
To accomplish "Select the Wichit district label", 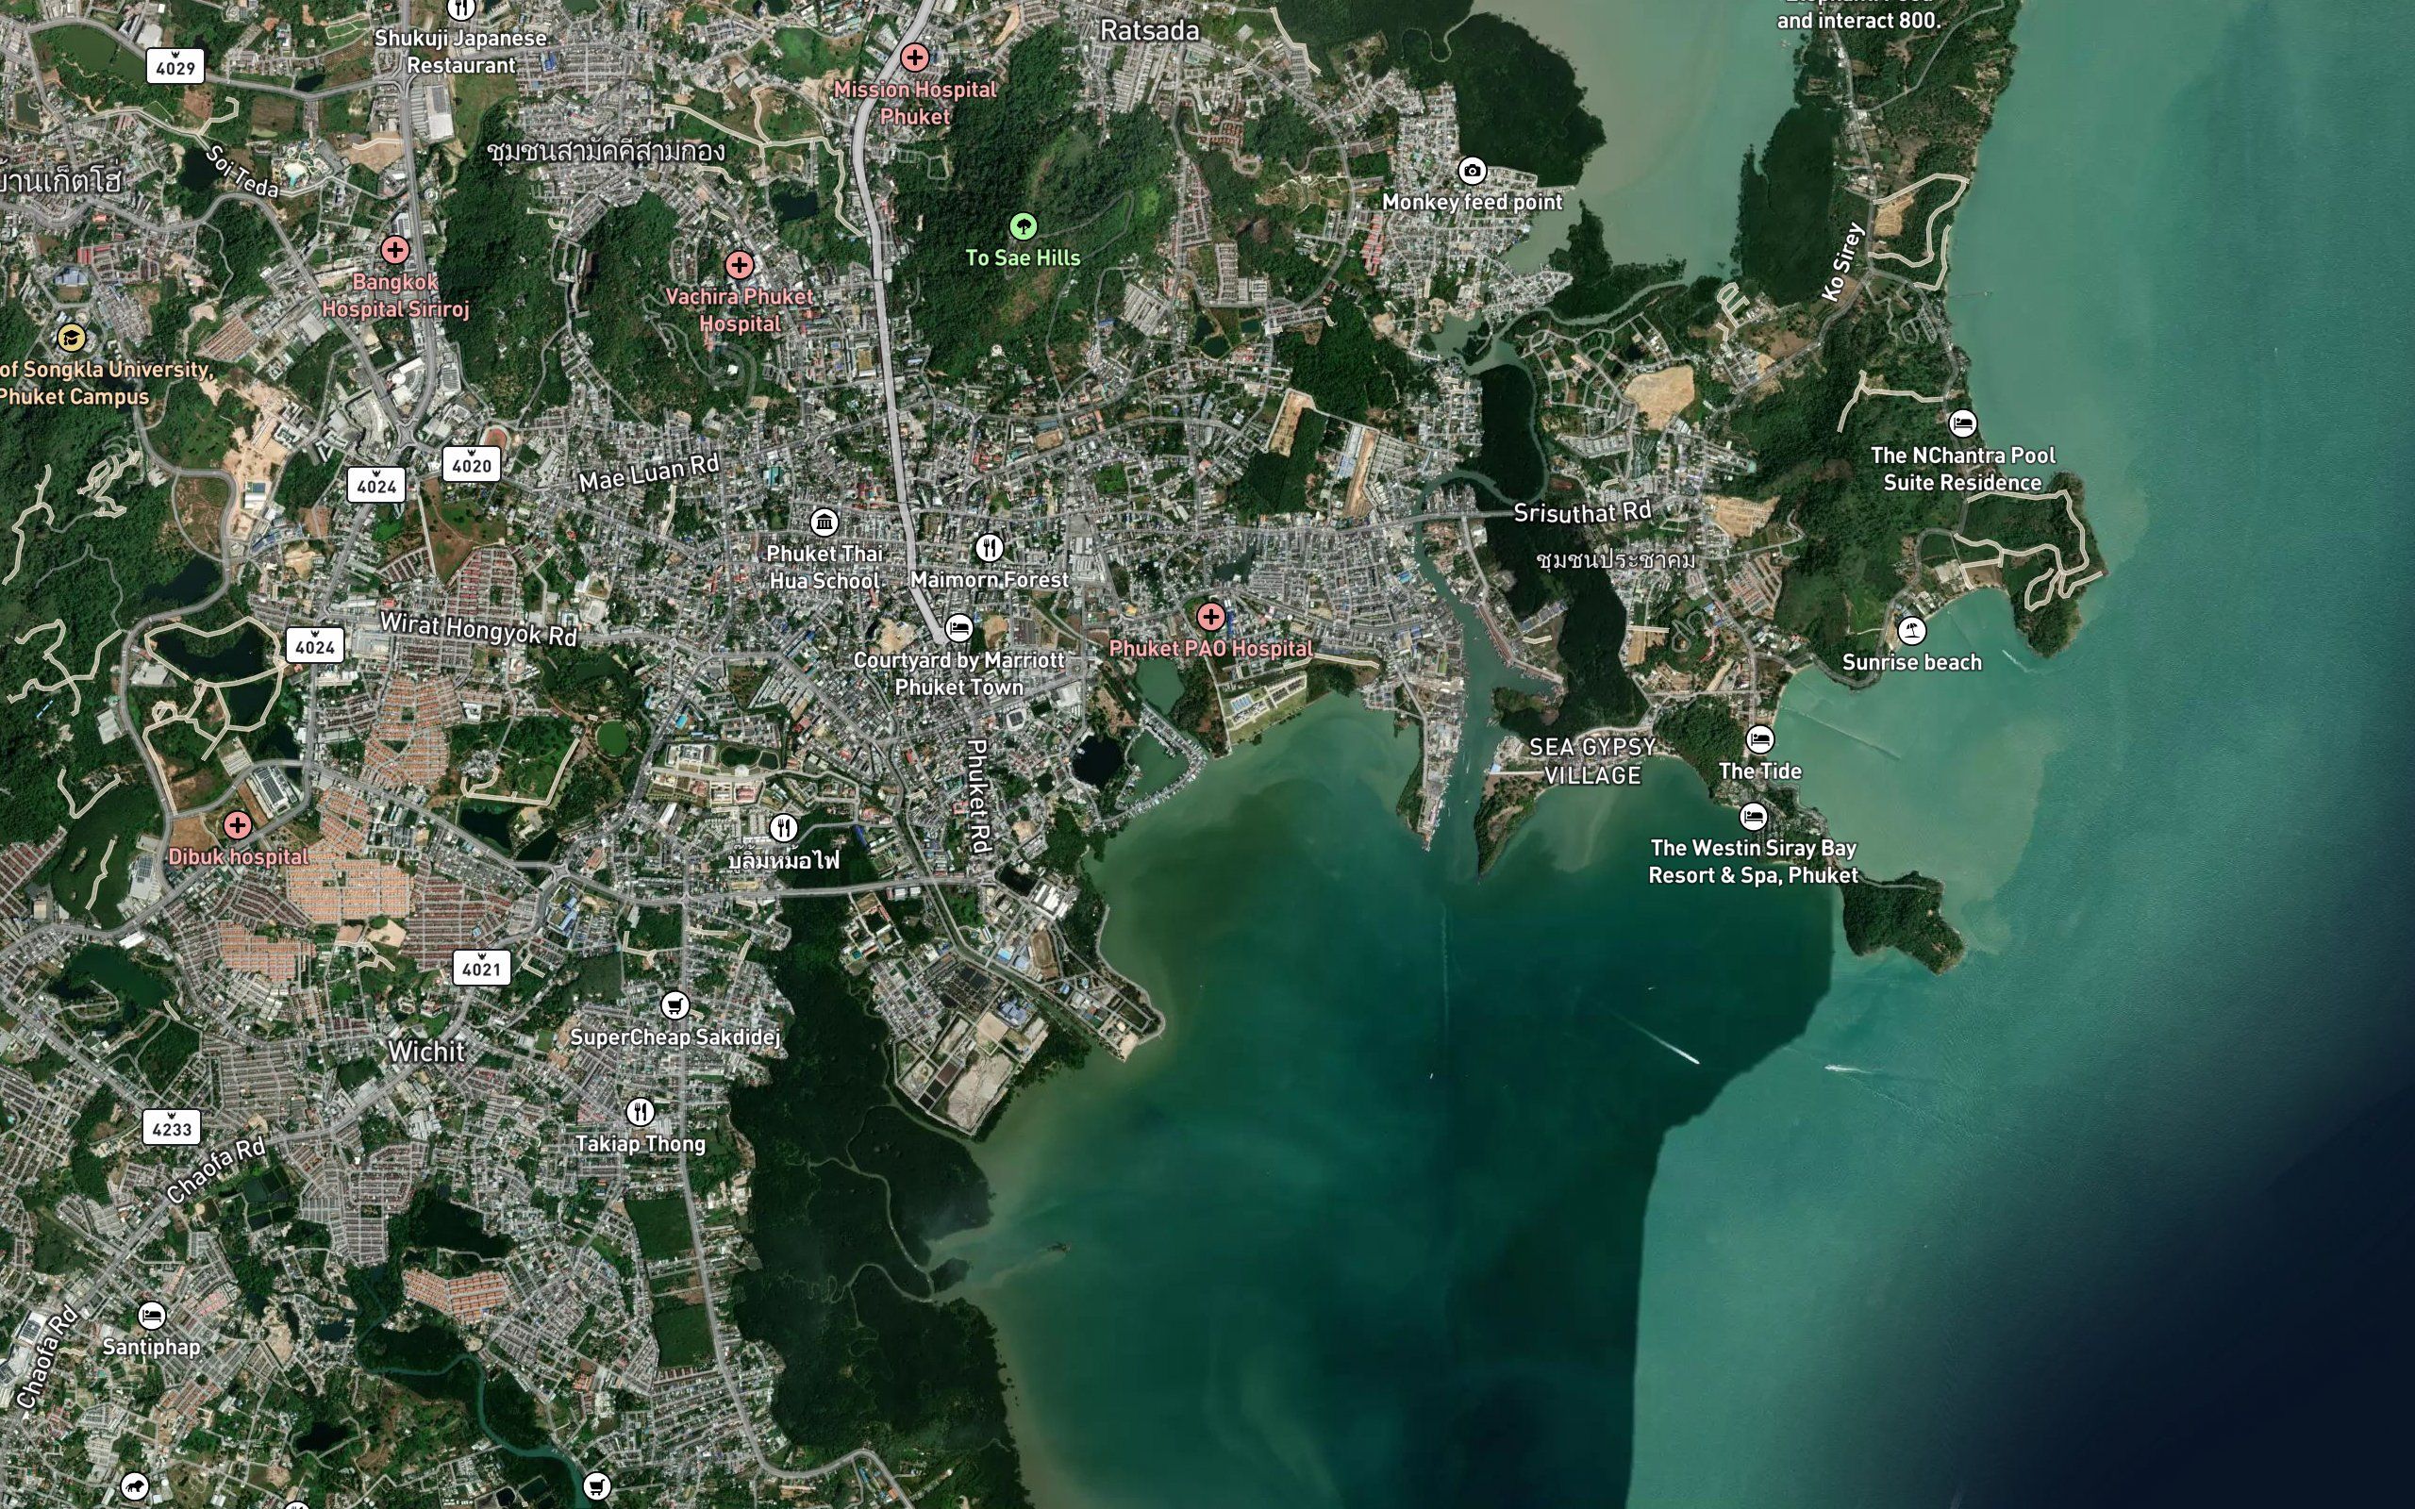I will tap(426, 1051).
